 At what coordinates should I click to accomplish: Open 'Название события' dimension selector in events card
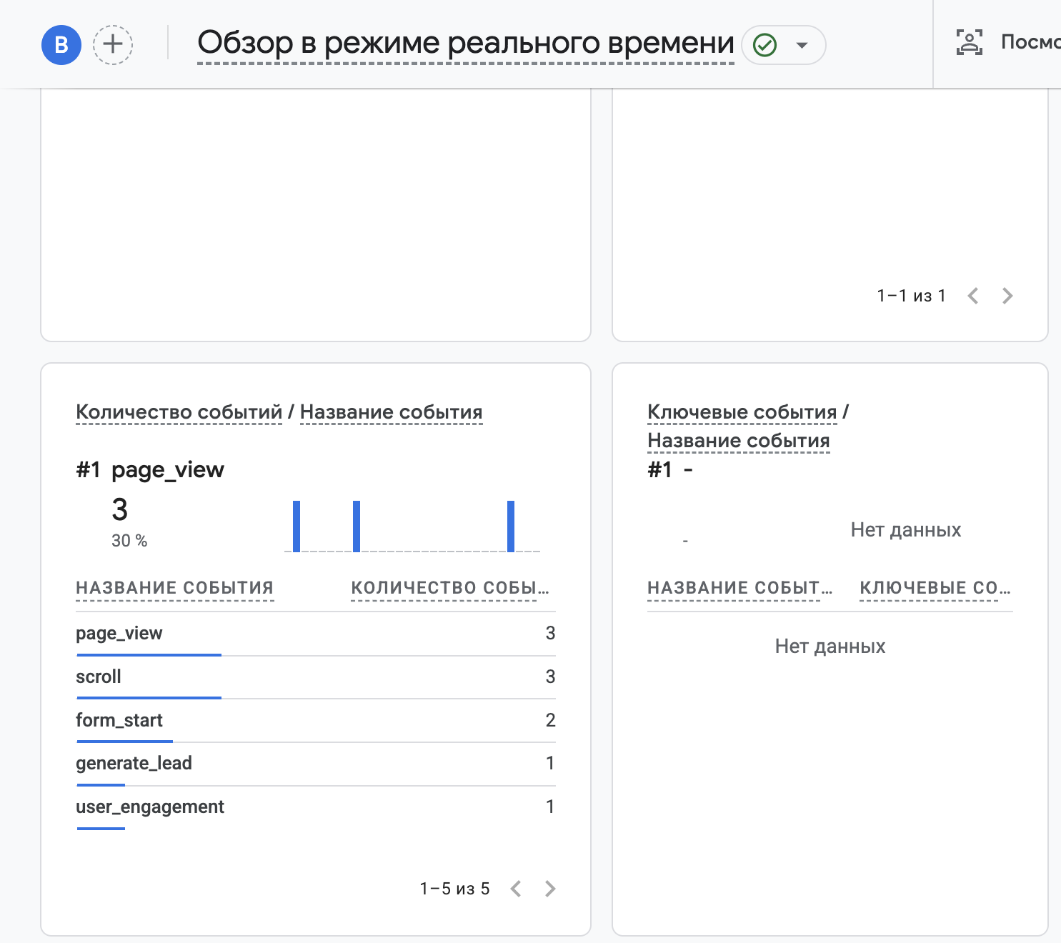tap(392, 412)
